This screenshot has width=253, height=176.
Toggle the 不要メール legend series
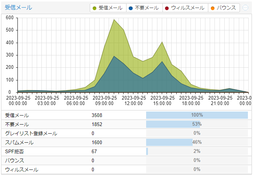coord(144,8)
